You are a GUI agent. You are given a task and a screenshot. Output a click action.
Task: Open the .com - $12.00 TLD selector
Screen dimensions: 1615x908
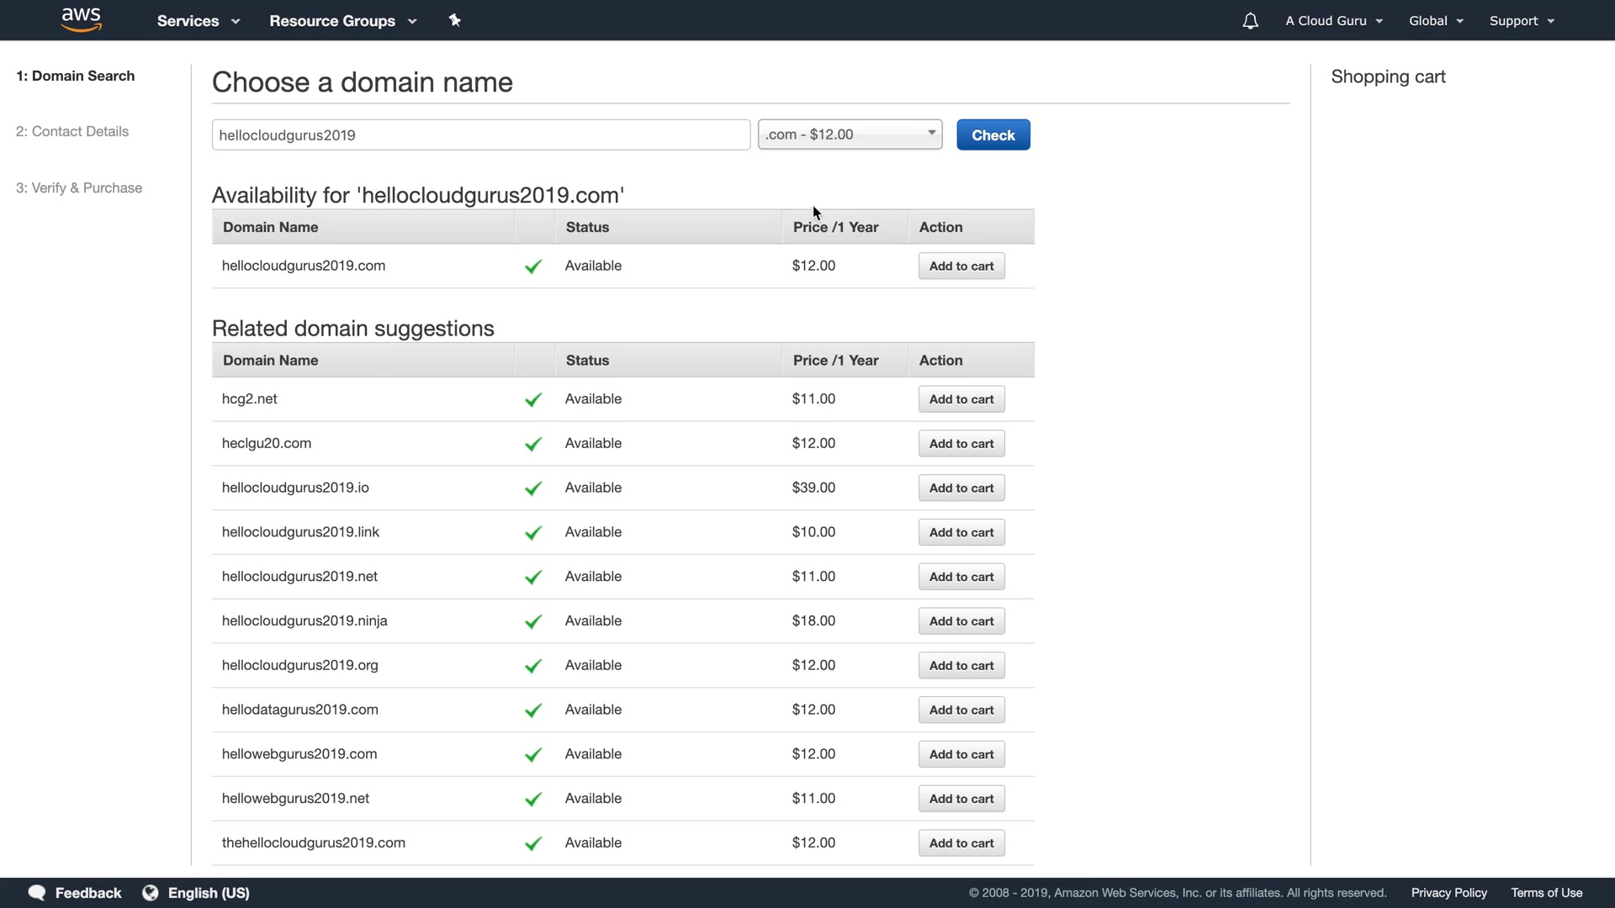(850, 135)
